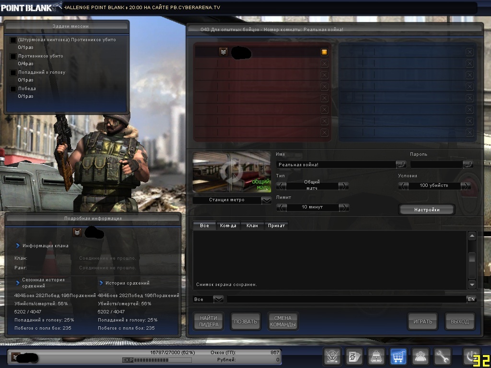Click room name field Реальная война!
Viewport: 491px width, 368px height.
336,165
